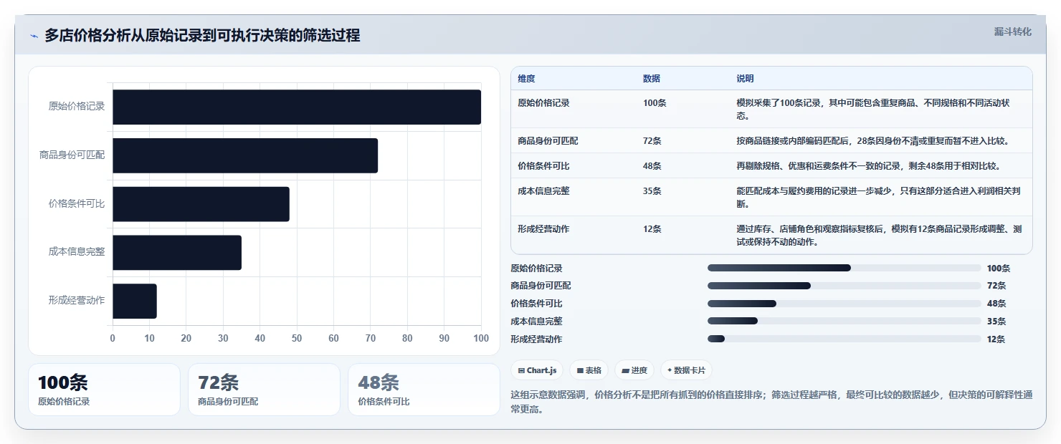This screenshot has width=1061, height=444.
Task: Click the 100 tick on the chart x-axis
Action: tap(481, 338)
